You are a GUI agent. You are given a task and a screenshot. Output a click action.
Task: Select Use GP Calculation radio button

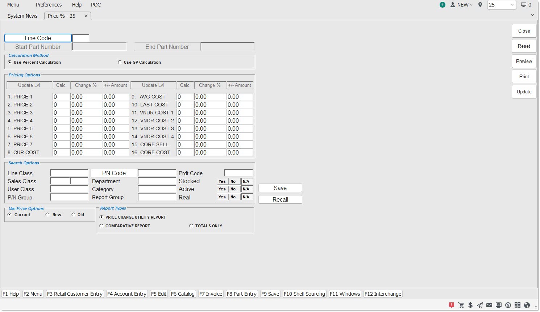(120, 62)
